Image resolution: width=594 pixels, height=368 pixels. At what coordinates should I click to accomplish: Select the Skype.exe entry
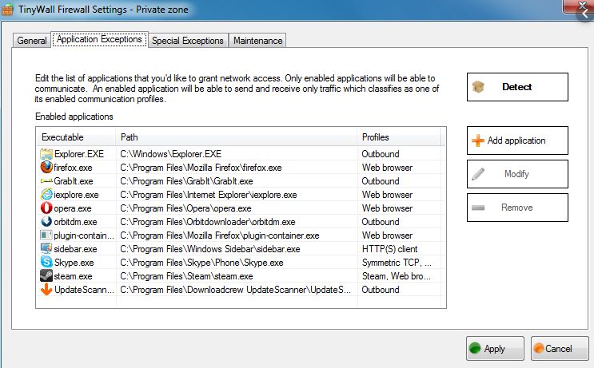click(74, 263)
